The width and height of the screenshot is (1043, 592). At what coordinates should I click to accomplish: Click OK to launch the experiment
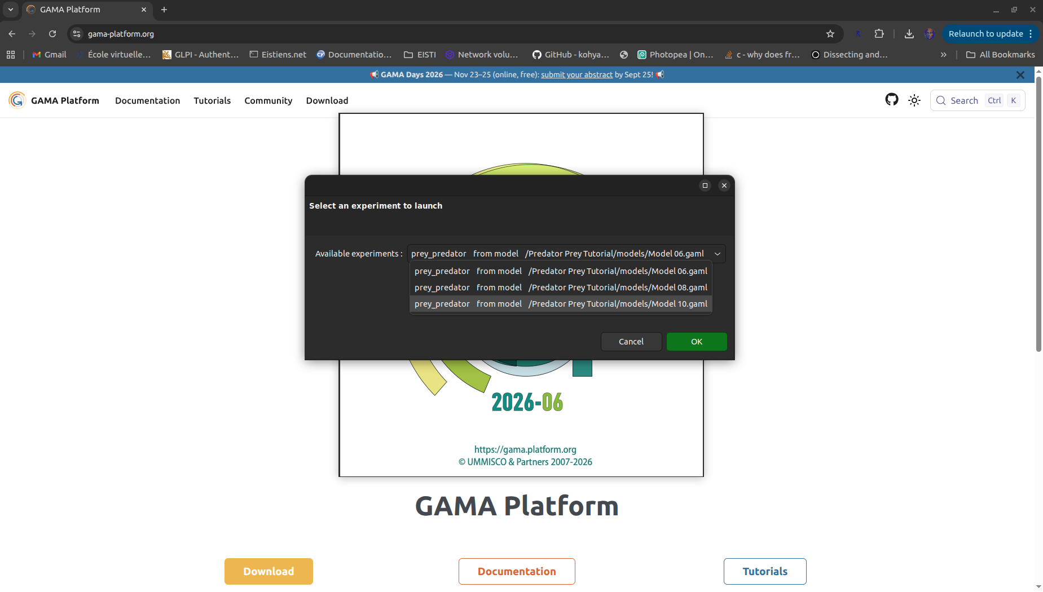(x=697, y=342)
